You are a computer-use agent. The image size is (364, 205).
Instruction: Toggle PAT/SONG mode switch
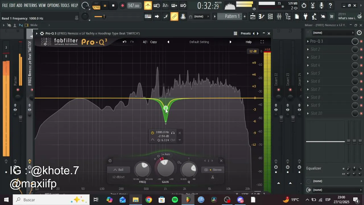pyautogui.click(x=96, y=5)
